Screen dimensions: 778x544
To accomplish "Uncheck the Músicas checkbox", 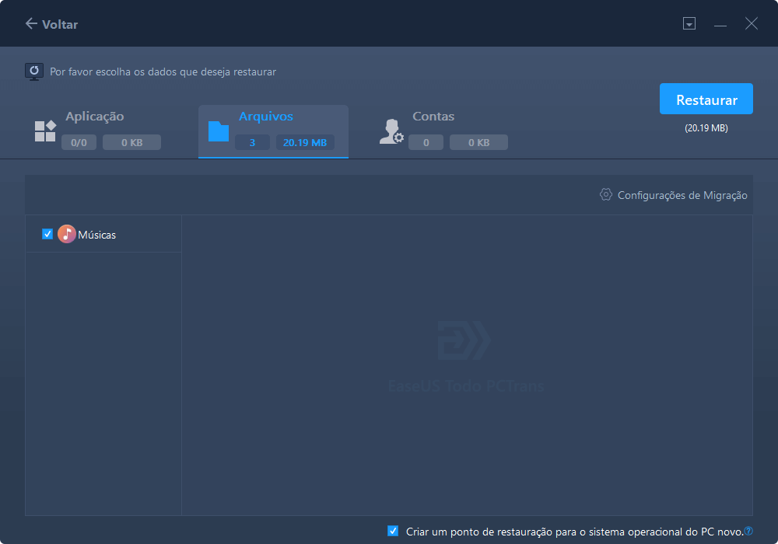I will (47, 234).
